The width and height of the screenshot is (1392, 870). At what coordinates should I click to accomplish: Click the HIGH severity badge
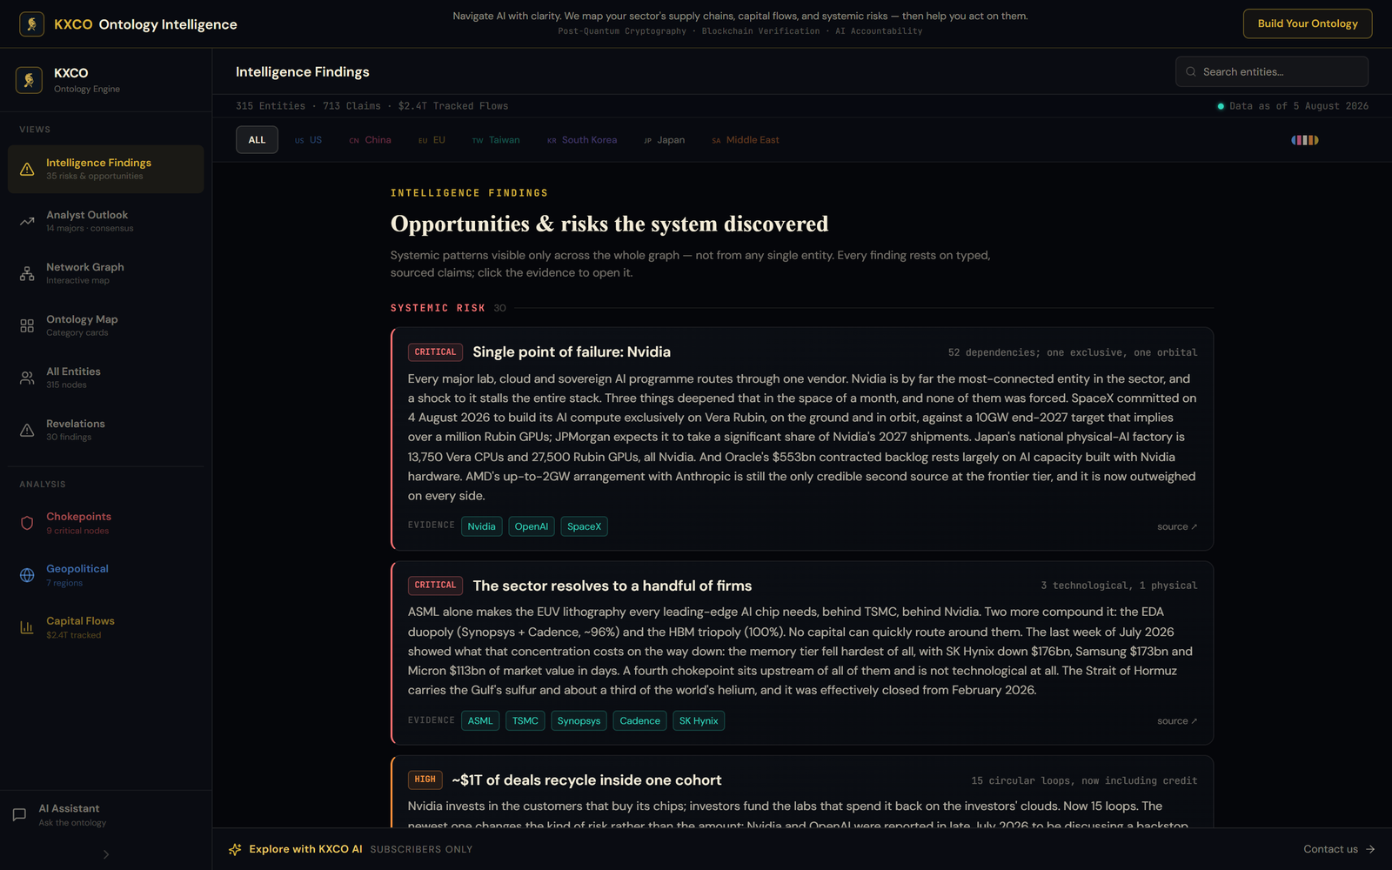point(425,780)
